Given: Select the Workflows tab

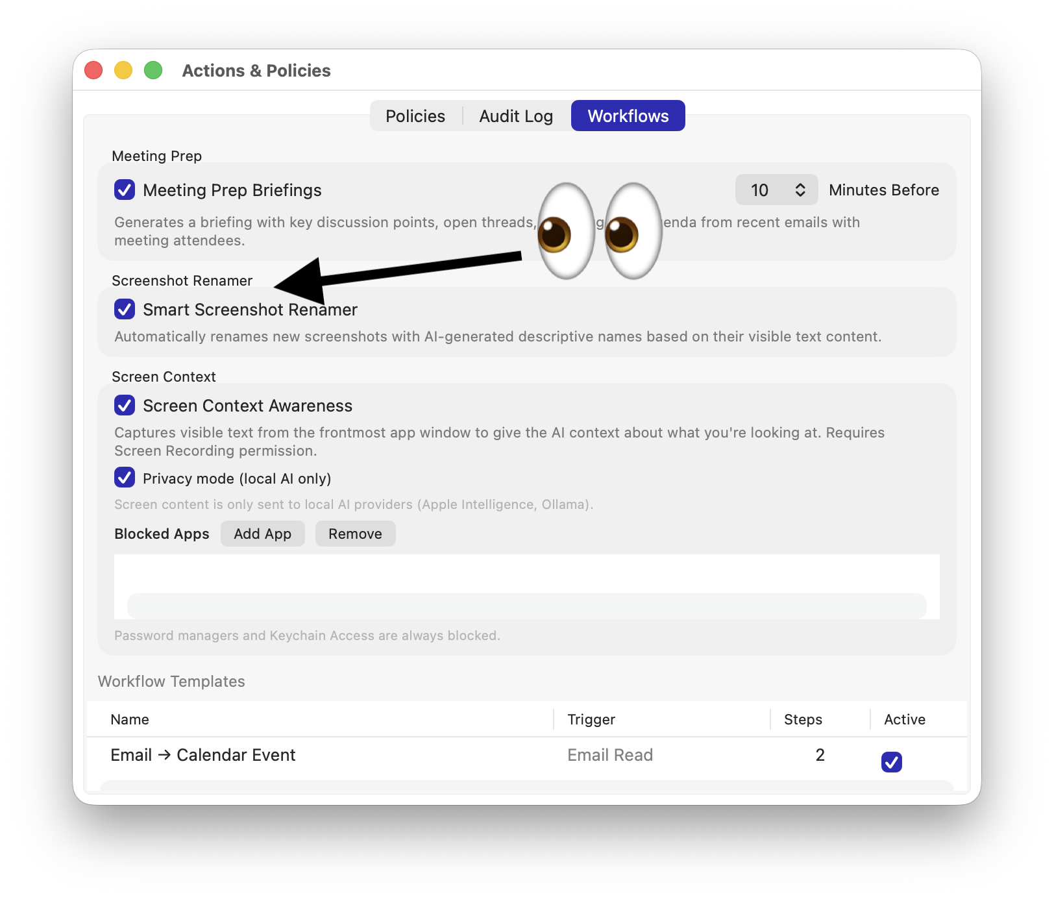Looking at the screenshot, I should click(628, 116).
